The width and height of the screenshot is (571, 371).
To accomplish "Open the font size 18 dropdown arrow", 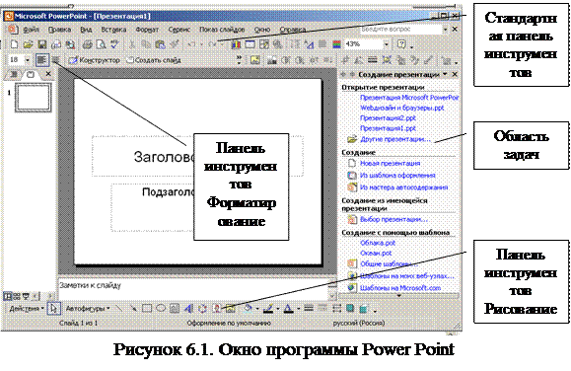I will click(x=28, y=60).
